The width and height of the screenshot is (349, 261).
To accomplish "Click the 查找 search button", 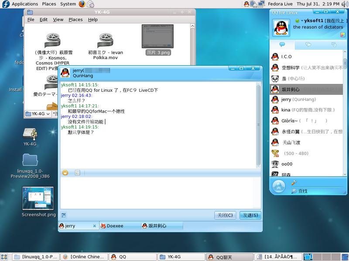I will pyautogui.click(x=299, y=191).
